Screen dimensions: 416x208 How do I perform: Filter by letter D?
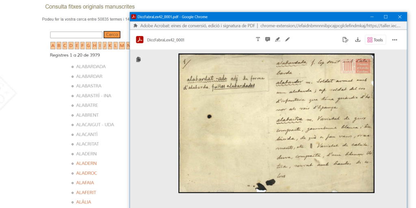[71, 45]
